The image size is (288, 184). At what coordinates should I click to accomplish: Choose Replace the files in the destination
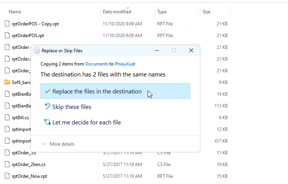pos(97,92)
